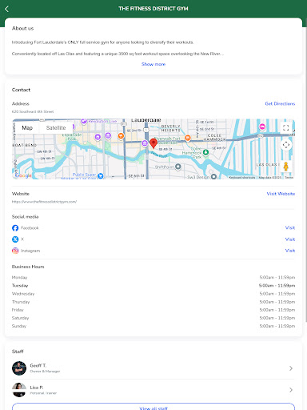Open Geoff T. profile photo
Viewport: 307px width, 410px height.
(x=19, y=368)
